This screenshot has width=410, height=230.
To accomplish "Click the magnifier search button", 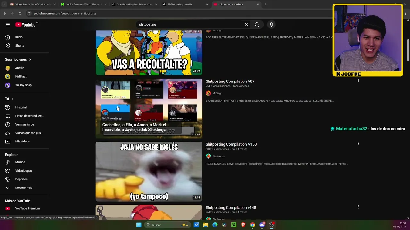I will 257,25.
